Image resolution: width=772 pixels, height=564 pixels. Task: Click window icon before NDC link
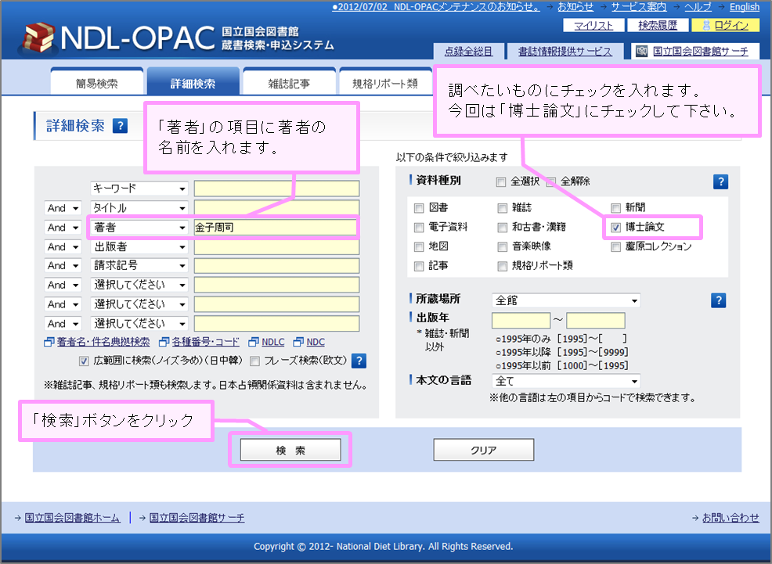(x=298, y=342)
